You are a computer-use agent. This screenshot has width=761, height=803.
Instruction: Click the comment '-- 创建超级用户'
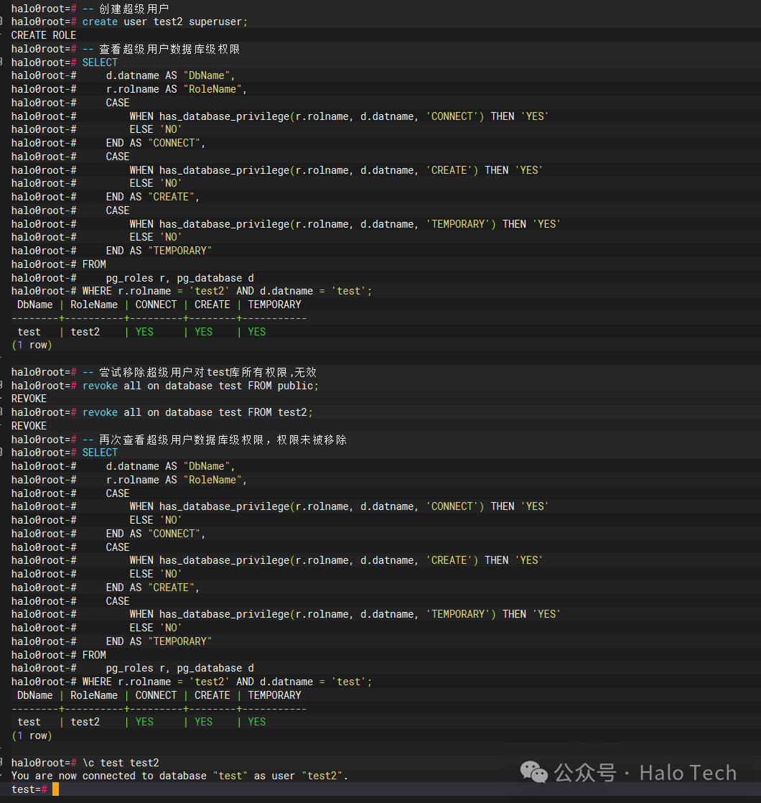126,9
